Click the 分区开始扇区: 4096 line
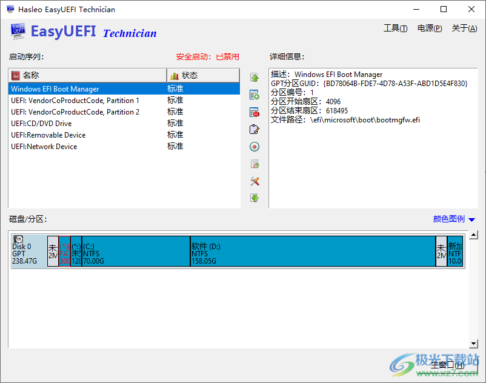Screen dimensions: 486x383 coord(305,102)
